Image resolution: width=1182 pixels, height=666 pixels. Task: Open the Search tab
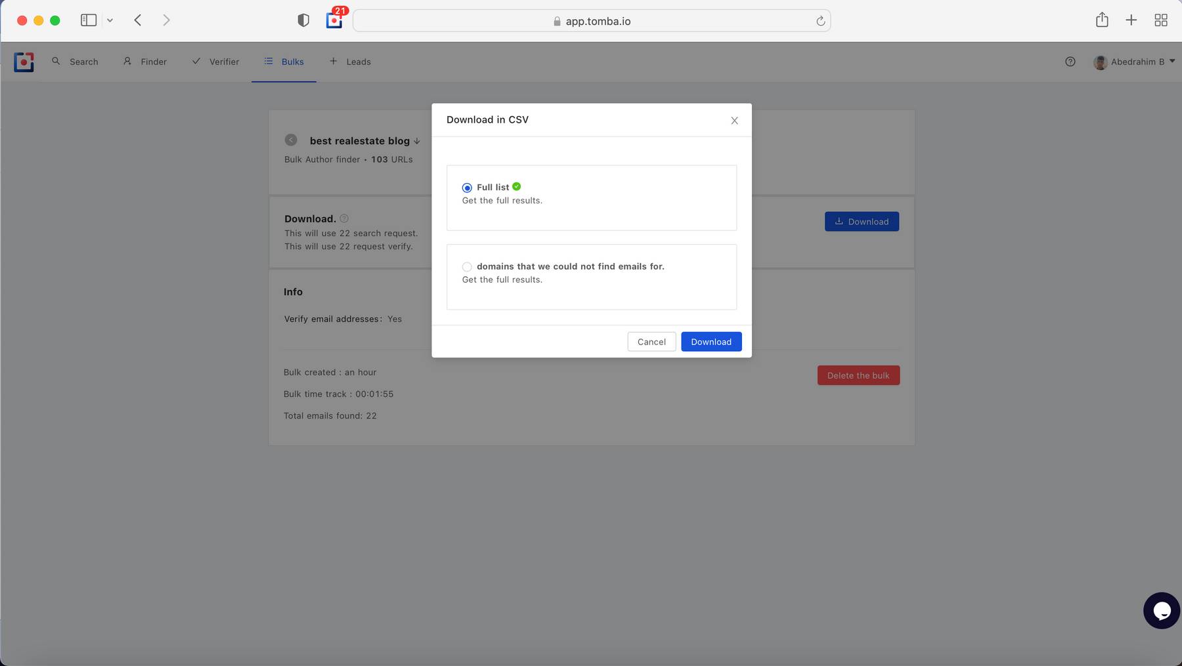(75, 62)
